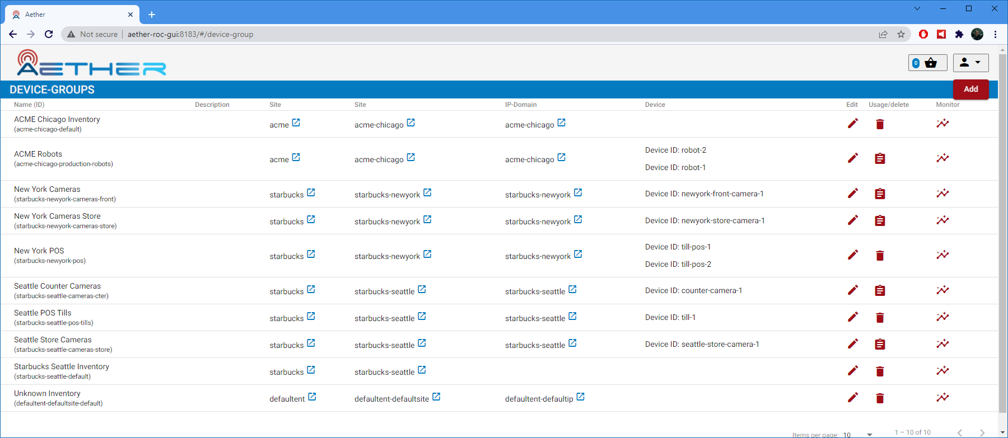
Task: Click the browser address bar
Action: [x=448, y=34]
